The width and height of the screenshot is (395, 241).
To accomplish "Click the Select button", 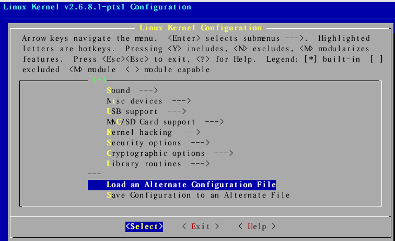I will 144,226.
